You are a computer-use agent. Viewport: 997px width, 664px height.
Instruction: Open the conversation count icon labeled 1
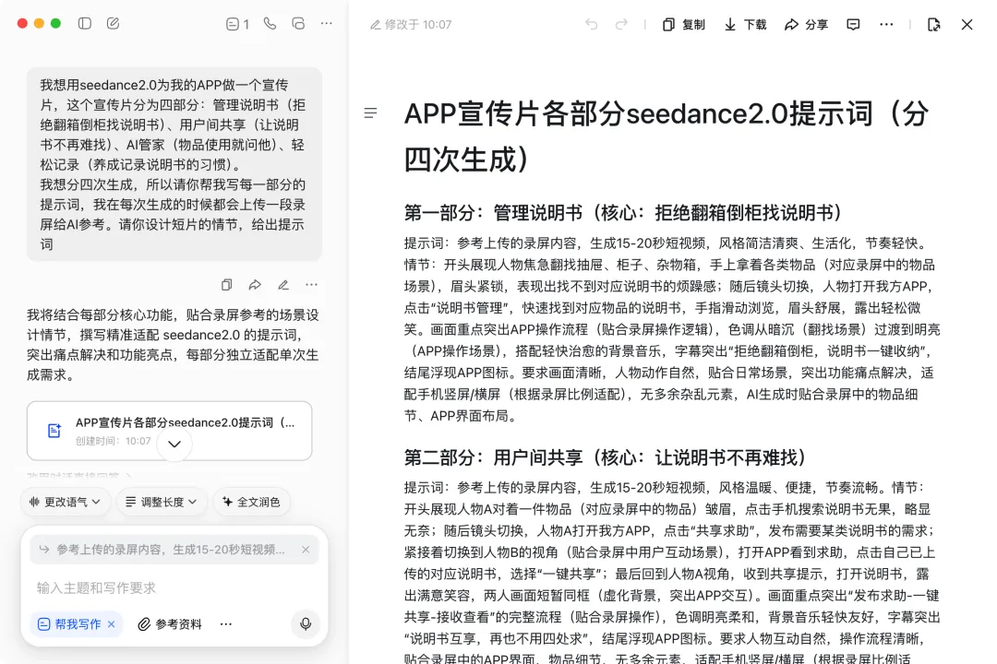(x=237, y=24)
